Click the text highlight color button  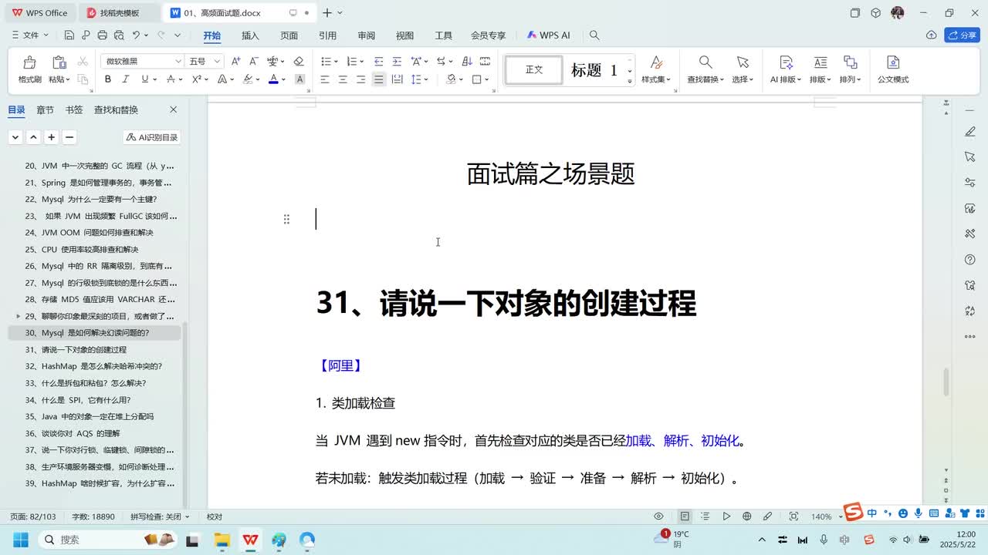[248, 79]
